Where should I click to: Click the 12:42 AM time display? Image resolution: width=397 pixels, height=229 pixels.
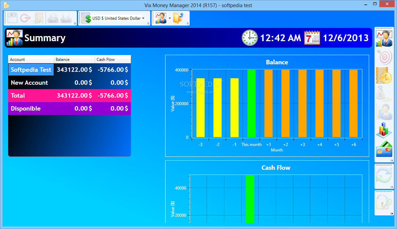[x=280, y=38]
